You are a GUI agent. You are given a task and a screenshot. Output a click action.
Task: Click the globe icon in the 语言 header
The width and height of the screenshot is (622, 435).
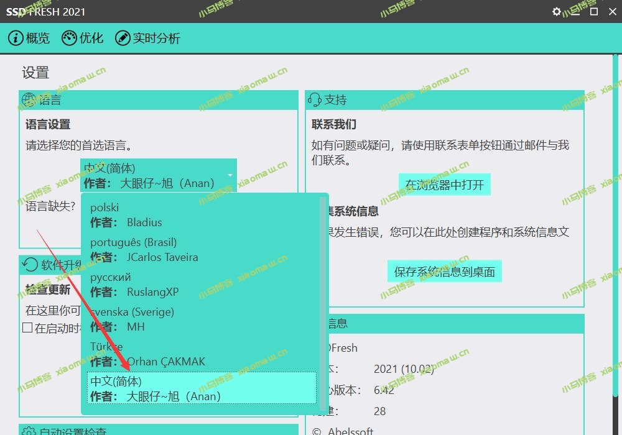29,100
